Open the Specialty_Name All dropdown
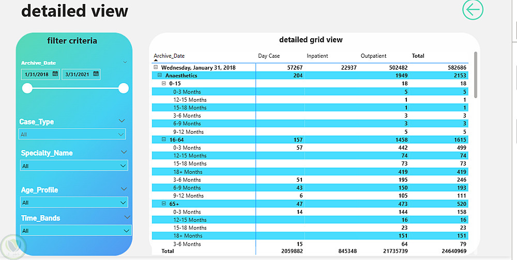 pos(74,166)
